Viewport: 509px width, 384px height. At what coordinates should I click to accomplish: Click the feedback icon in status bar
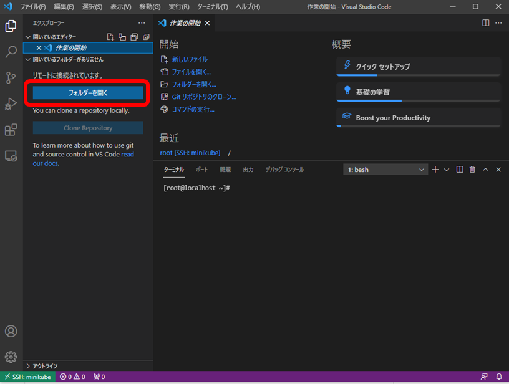(483, 377)
